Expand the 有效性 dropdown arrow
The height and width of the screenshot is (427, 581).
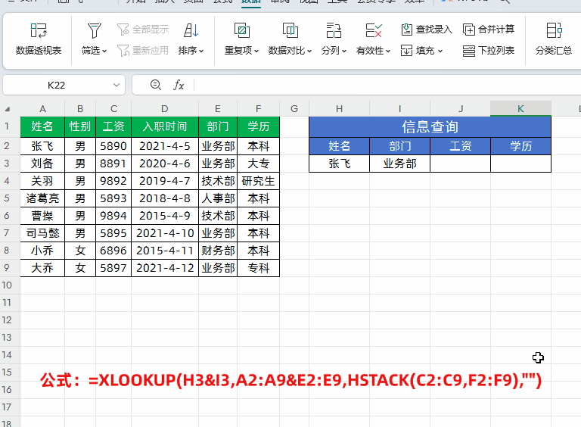pos(388,51)
